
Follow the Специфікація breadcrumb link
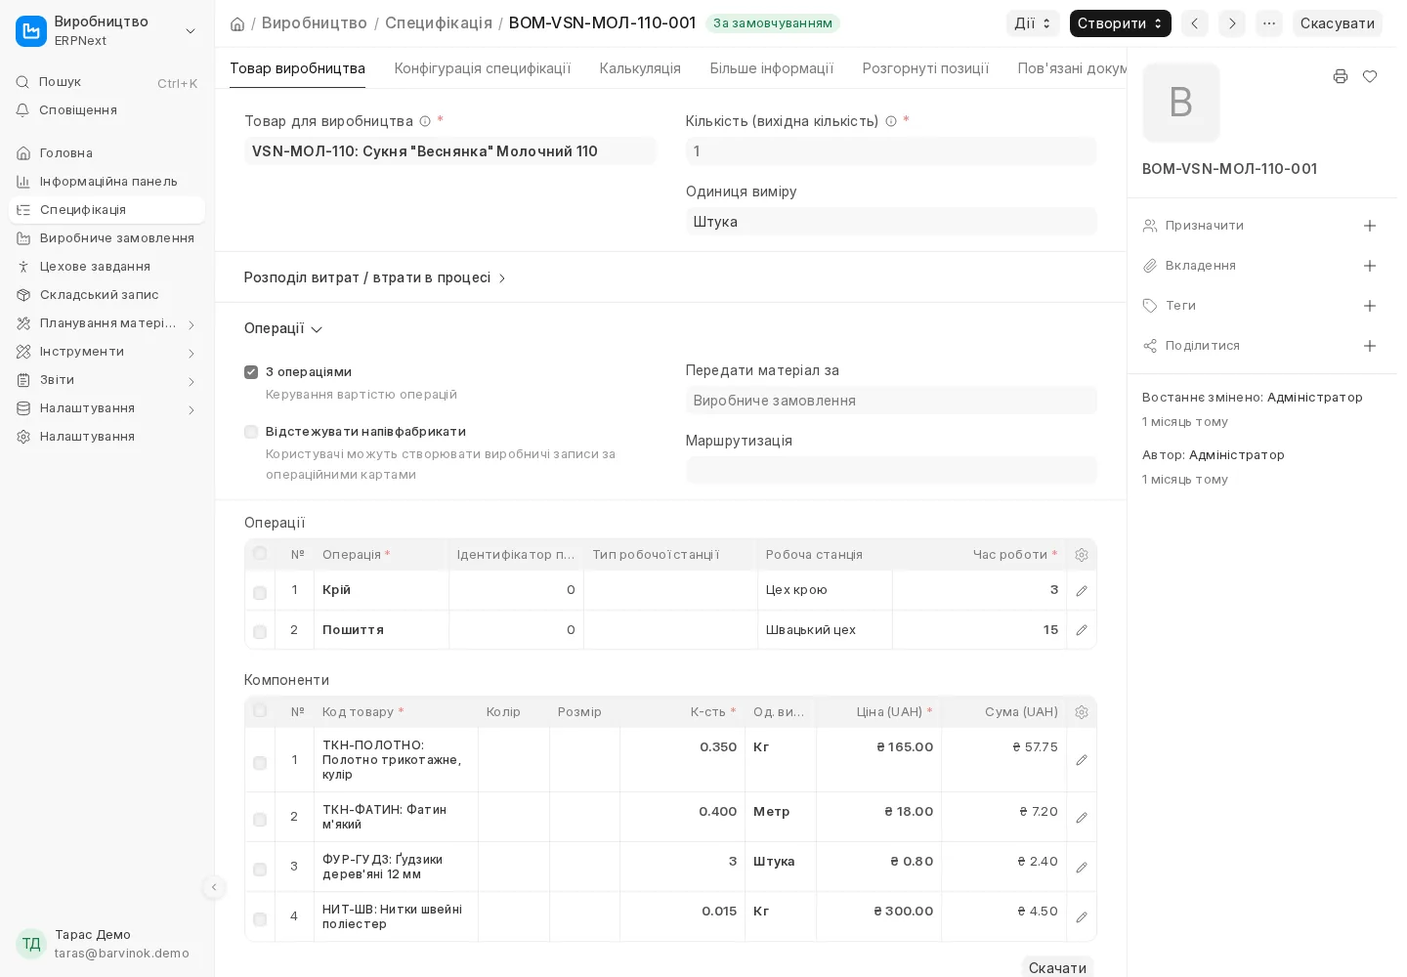coord(439,22)
